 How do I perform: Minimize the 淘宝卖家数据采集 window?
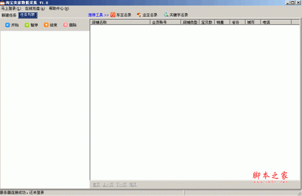click(x=288, y=3)
